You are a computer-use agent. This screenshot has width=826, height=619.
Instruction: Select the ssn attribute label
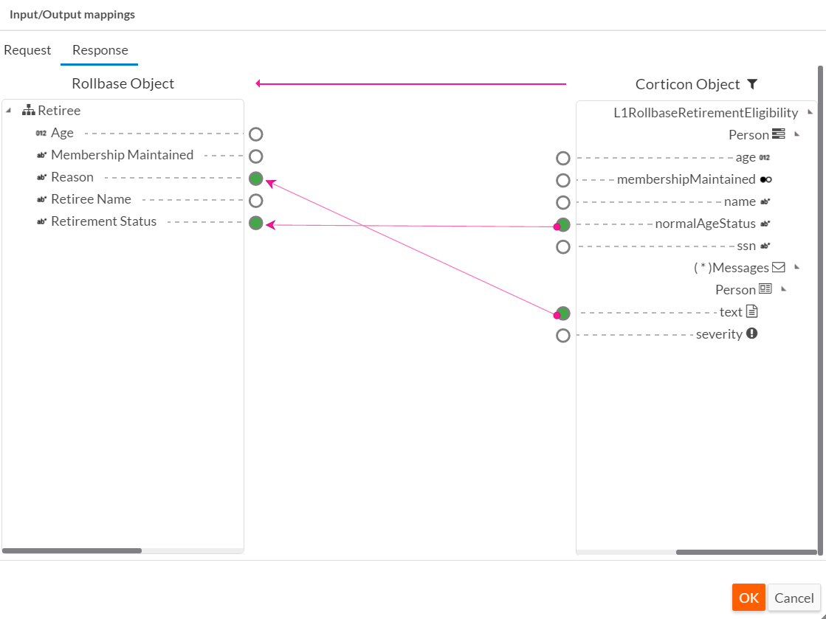tap(746, 246)
